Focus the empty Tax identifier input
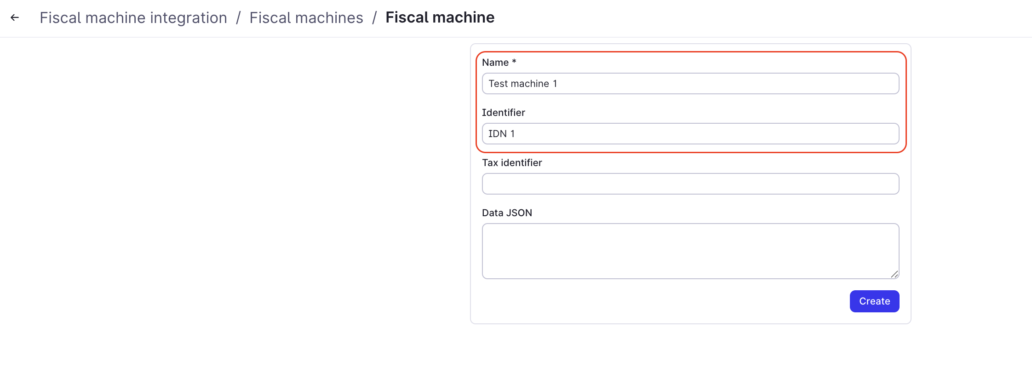 tap(690, 184)
